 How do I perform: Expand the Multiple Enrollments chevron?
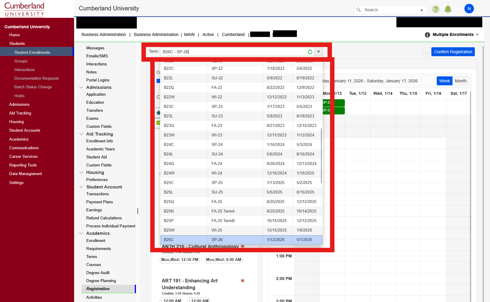point(477,34)
